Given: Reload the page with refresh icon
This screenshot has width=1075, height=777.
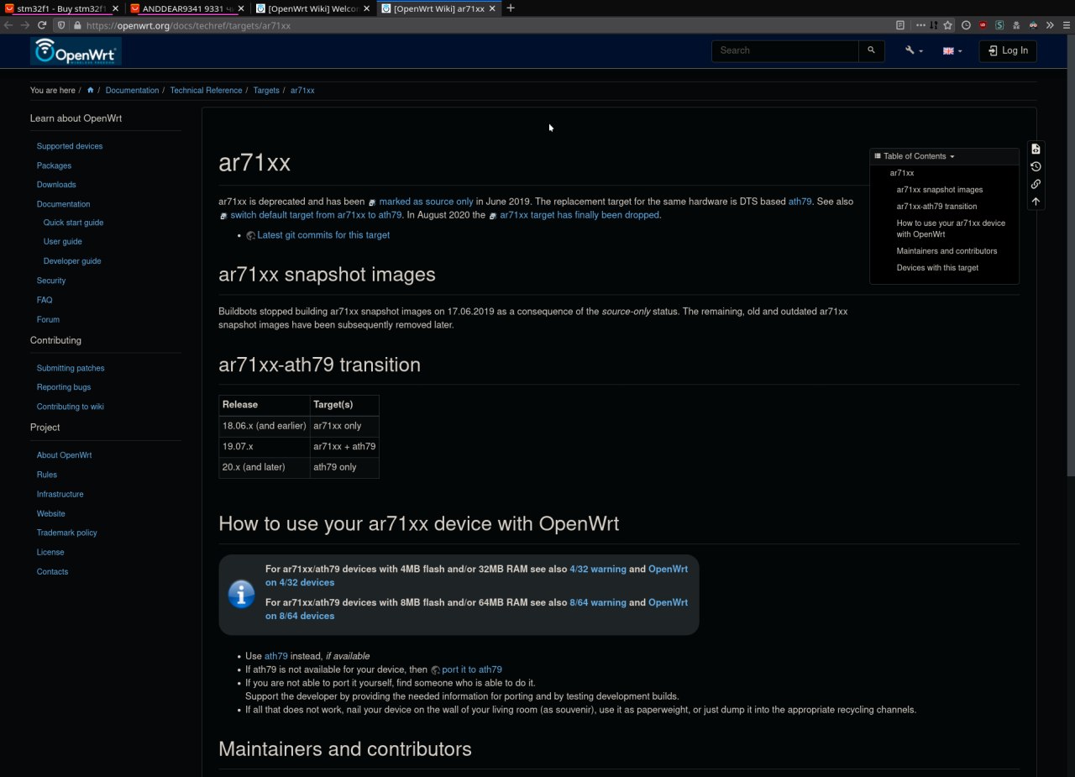Looking at the screenshot, I should pyautogui.click(x=41, y=25).
